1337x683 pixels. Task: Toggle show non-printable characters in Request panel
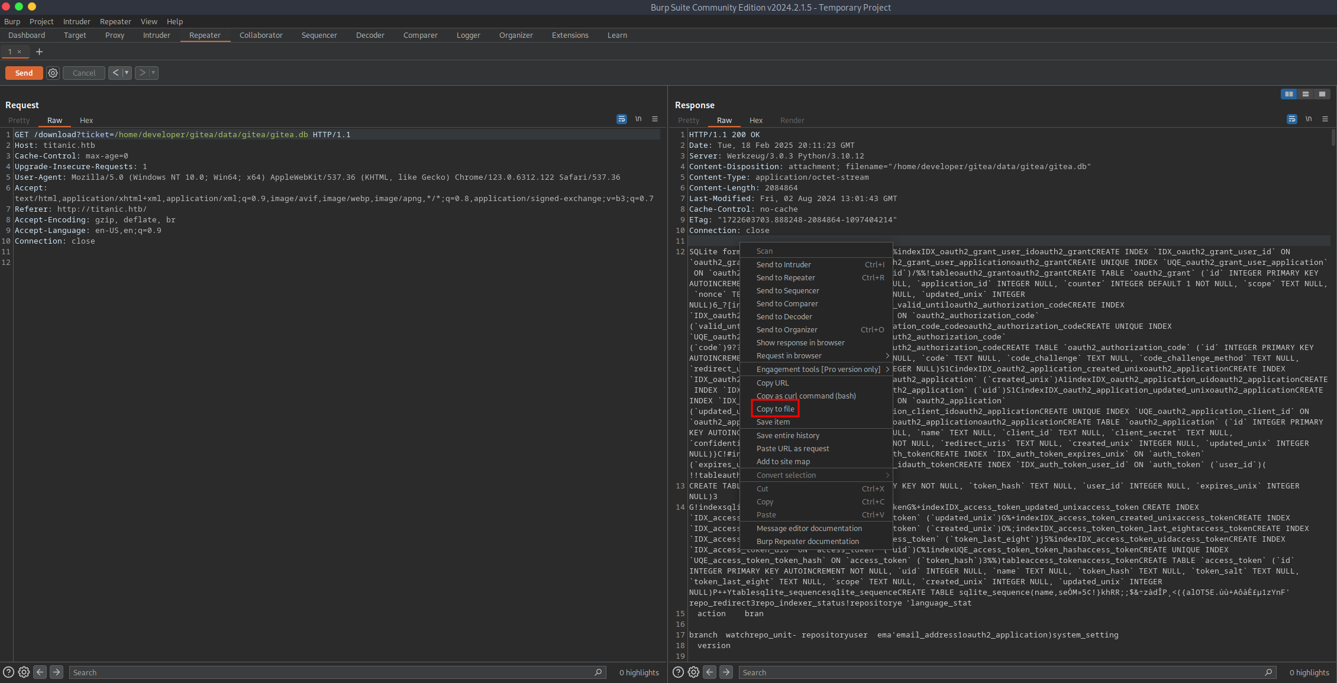coord(638,119)
